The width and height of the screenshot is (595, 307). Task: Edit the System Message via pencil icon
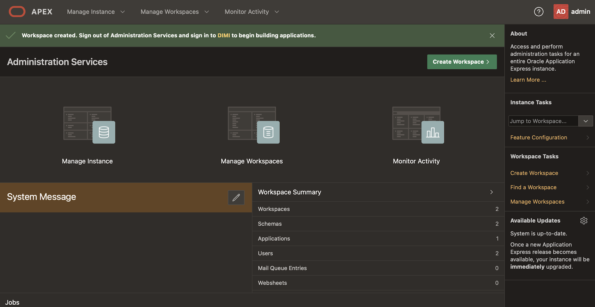point(236,197)
